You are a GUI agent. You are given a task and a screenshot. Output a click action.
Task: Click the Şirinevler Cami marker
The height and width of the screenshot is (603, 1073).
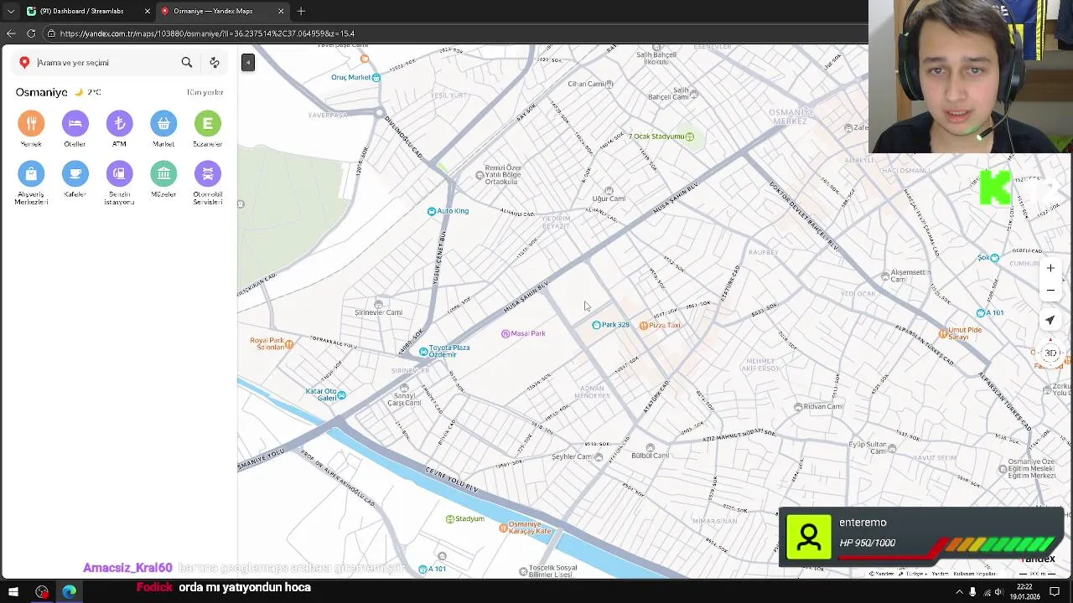[378, 305]
